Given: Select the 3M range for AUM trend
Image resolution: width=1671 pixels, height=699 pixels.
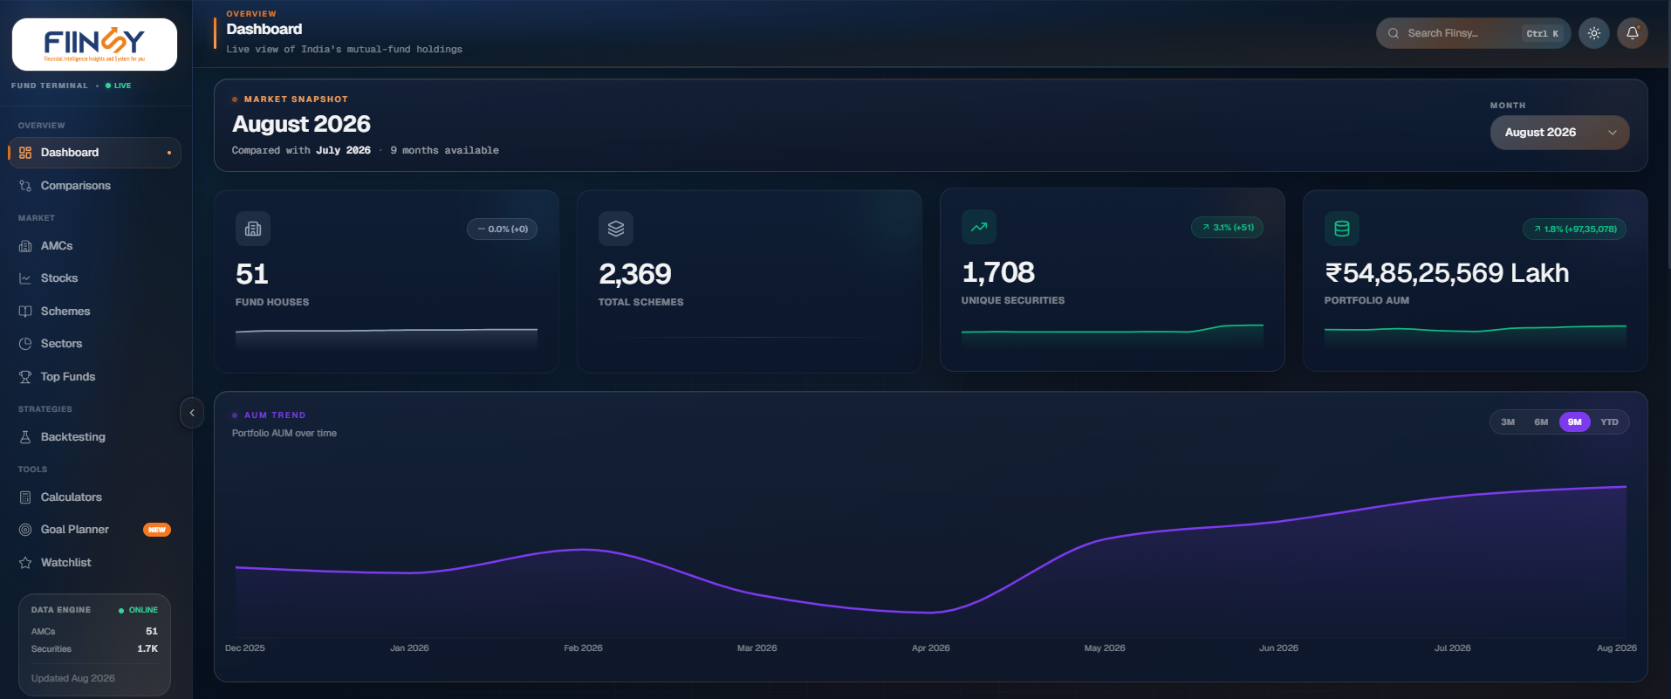Looking at the screenshot, I should tap(1508, 422).
